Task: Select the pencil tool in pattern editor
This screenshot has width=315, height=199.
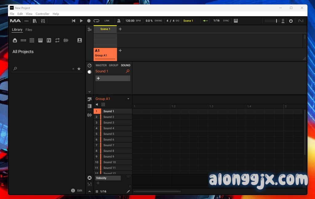Action: (x=128, y=191)
